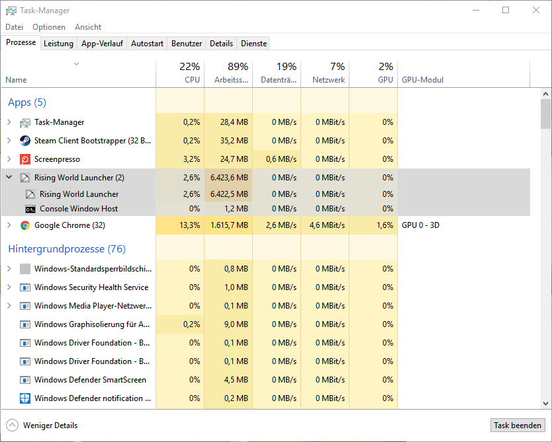Click the Google Chrome icon
The image size is (552, 442).
coord(25,225)
